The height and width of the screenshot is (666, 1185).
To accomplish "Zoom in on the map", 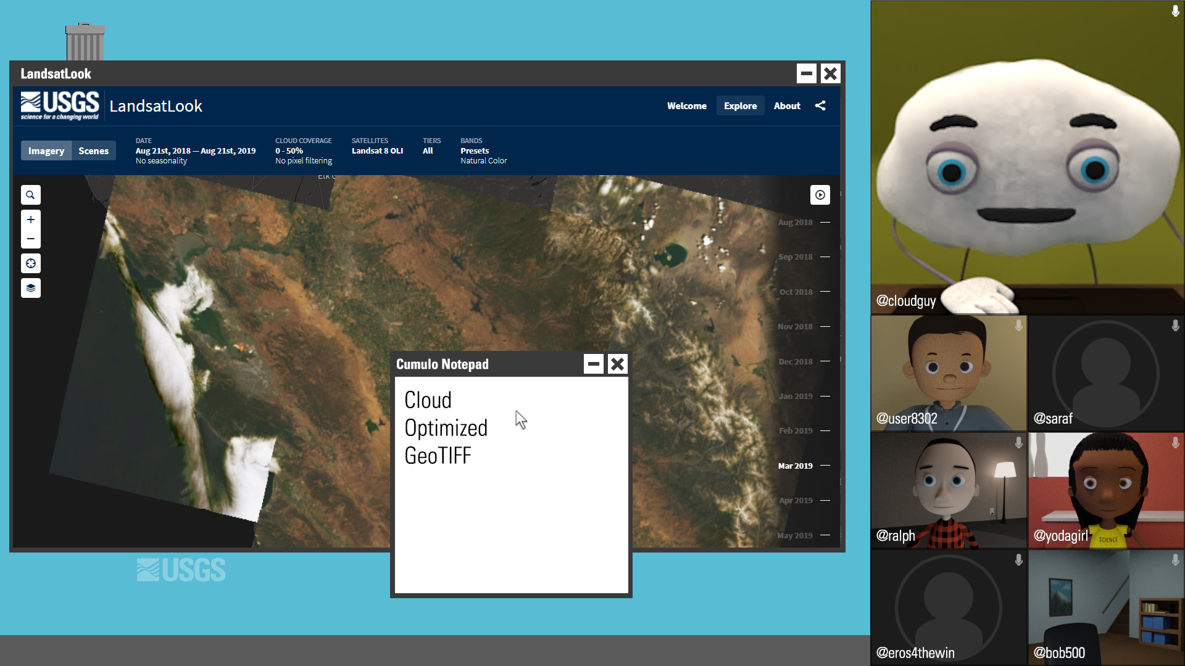I will click(30, 220).
